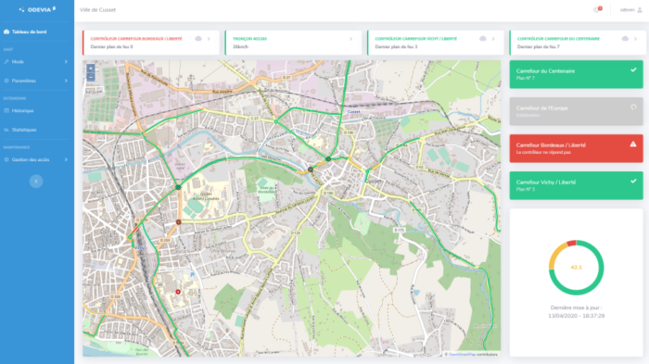The width and height of the screenshot is (649, 364).
Task: Open Historique in the sidebar
Action: click(36, 110)
